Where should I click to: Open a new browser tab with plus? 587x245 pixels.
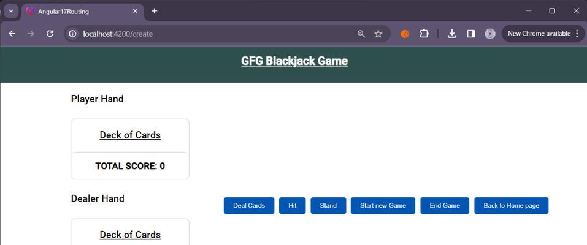click(154, 11)
